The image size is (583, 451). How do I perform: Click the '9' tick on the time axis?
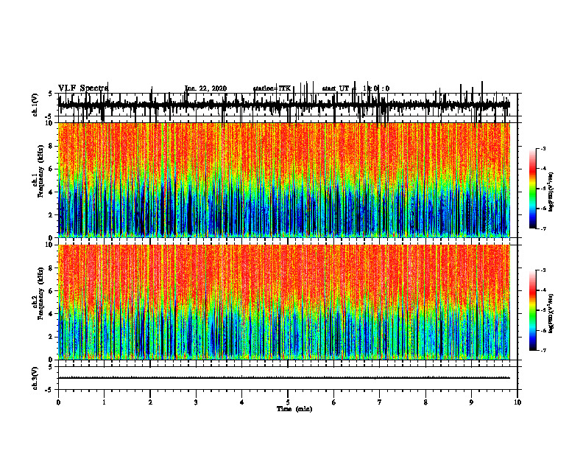pos(471,402)
